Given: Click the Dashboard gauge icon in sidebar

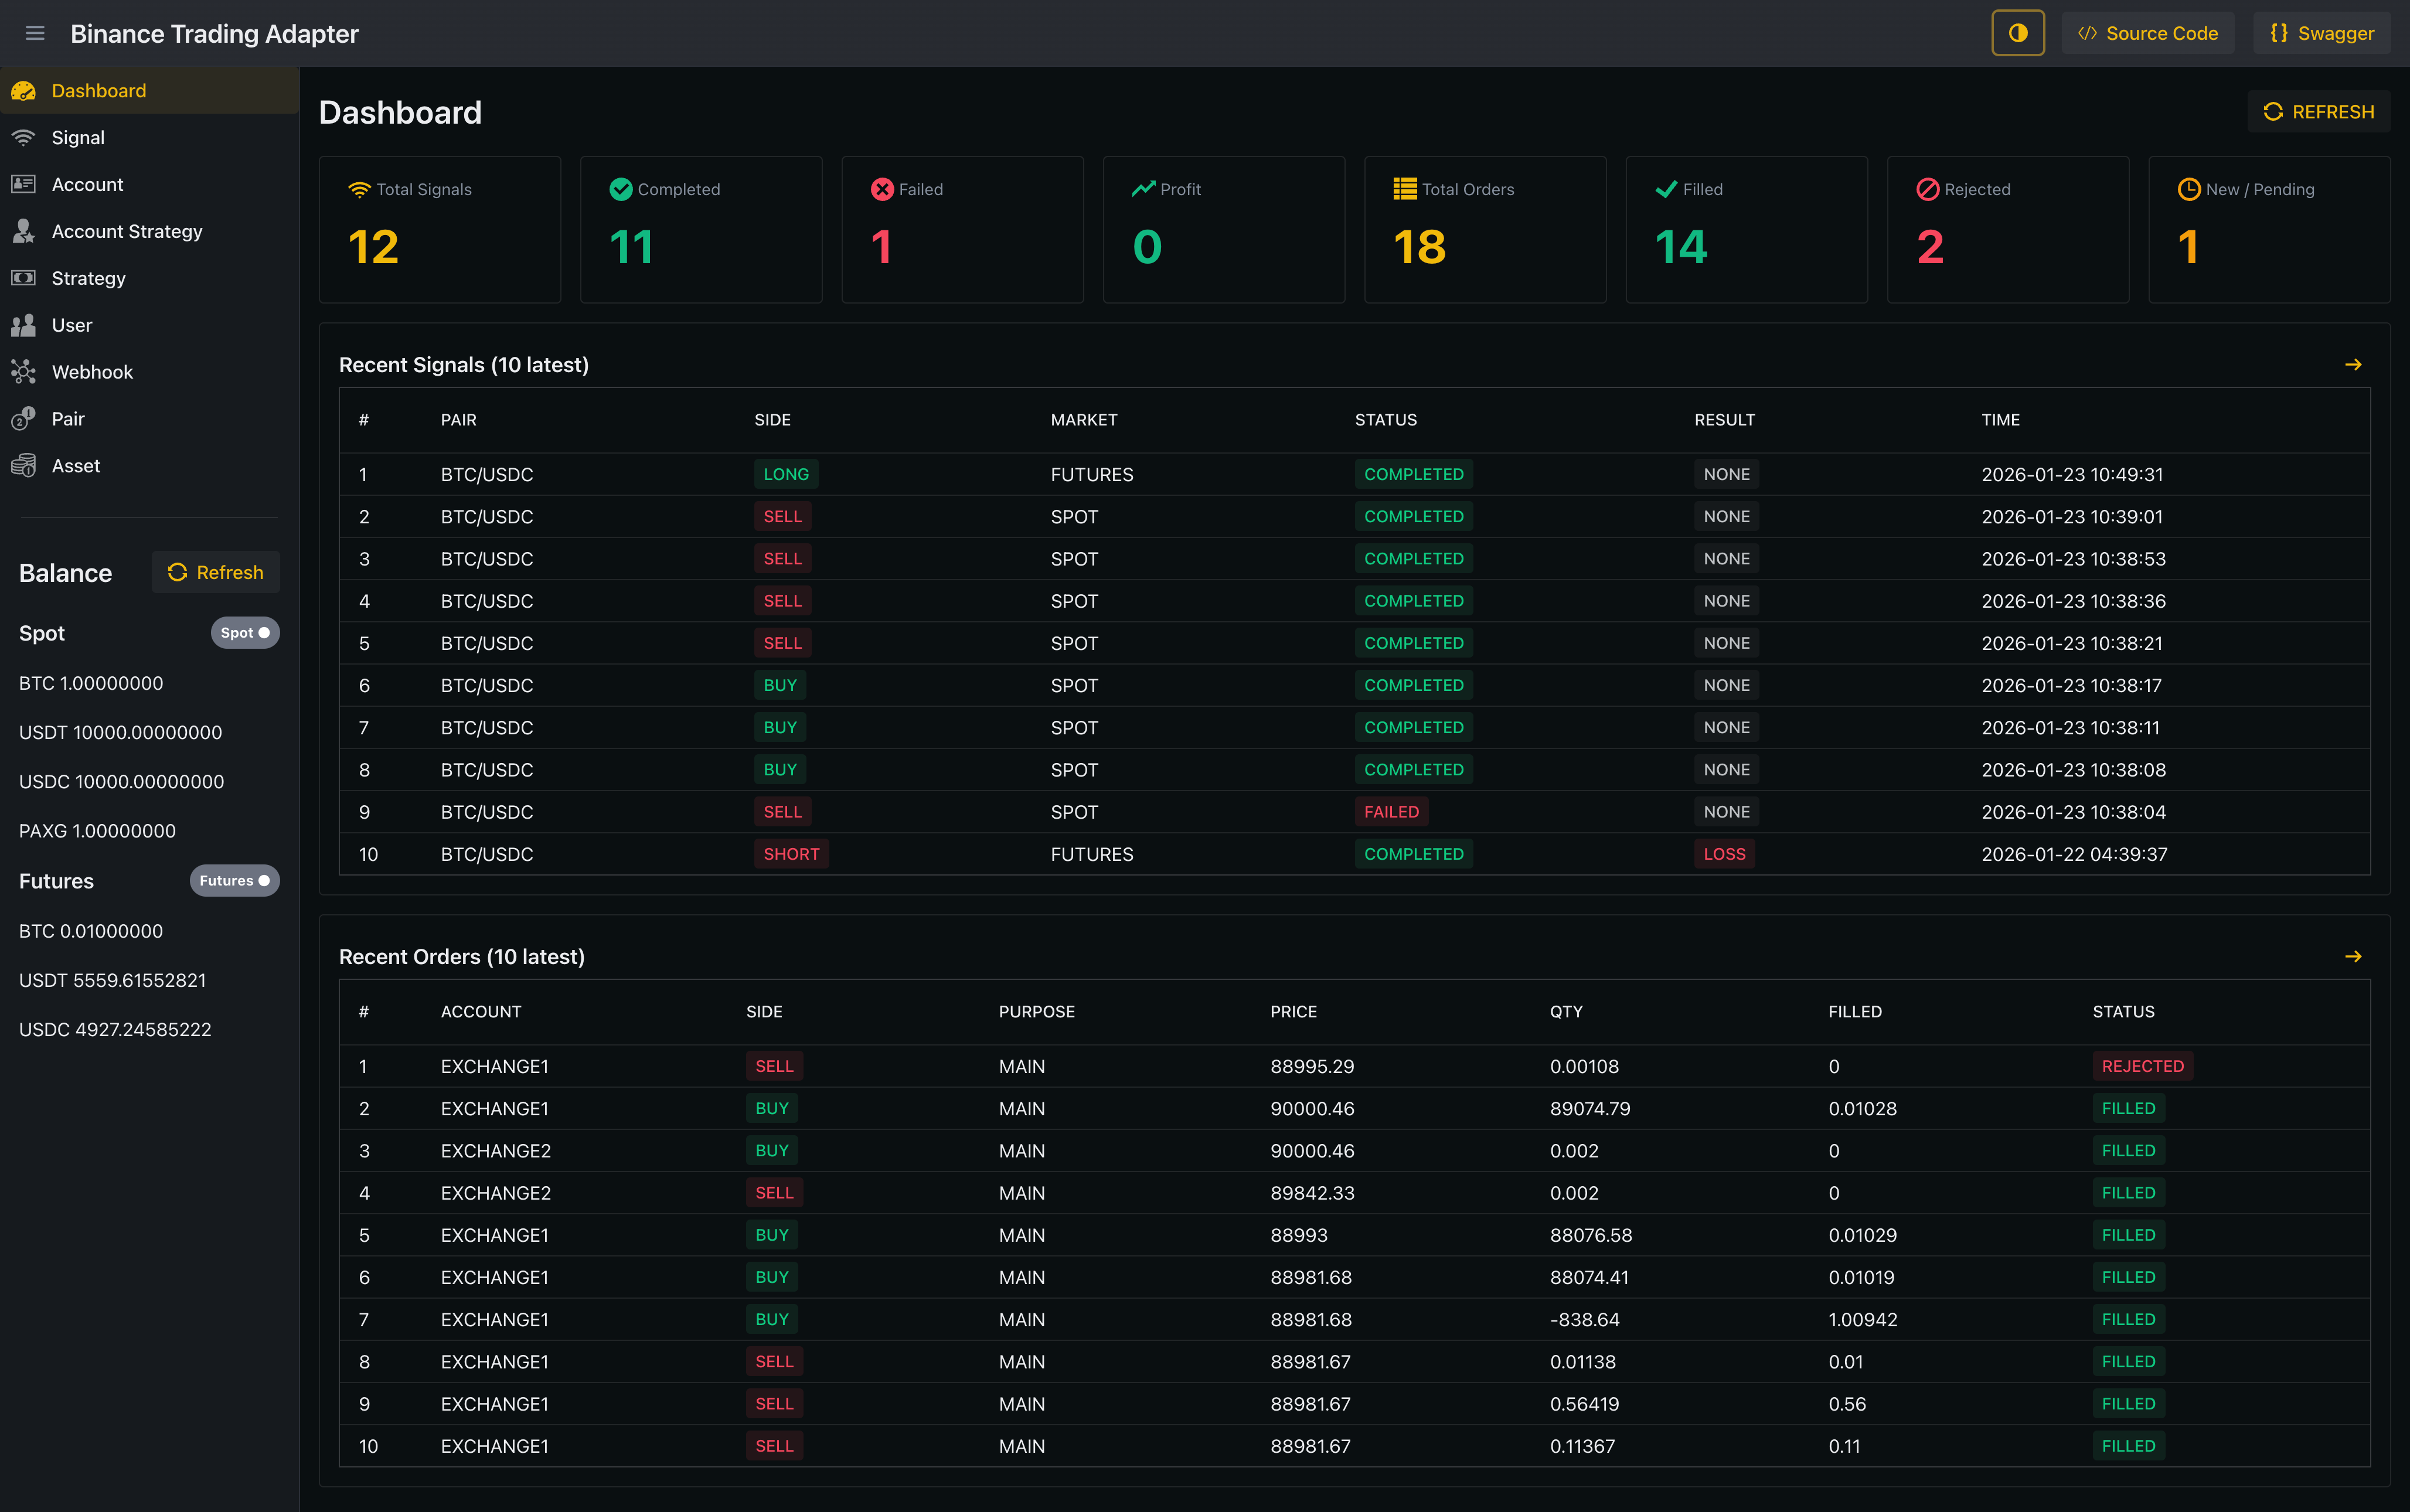Looking at the screenshot, I should tap(23, 91).
